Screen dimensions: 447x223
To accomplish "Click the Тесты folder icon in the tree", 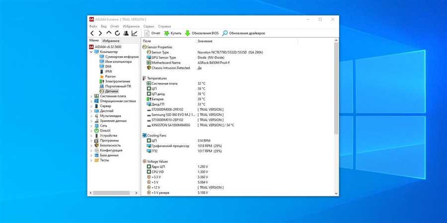I will pyautogui.click(x=96, y=160).
